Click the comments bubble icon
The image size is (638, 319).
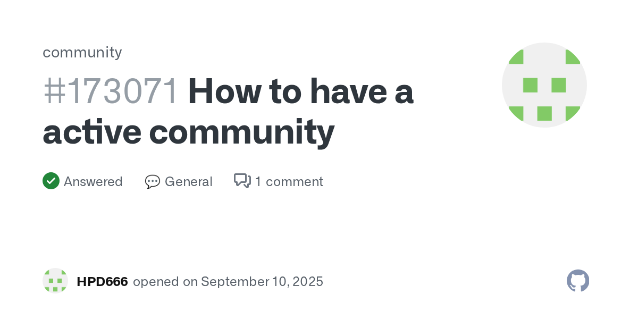click(x=242, y=181)
